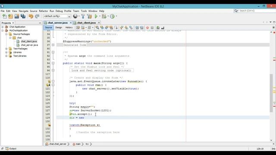276x155 pixels.
Task: Expand the Generated Code fold
Action: coord(53,45)
